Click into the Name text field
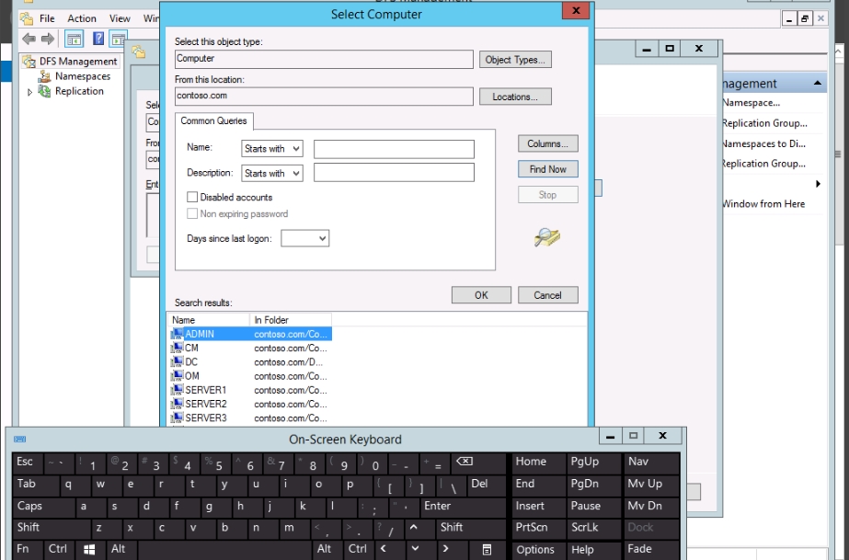The width and height of the screenshot is (849, 560). pos(394,149)
